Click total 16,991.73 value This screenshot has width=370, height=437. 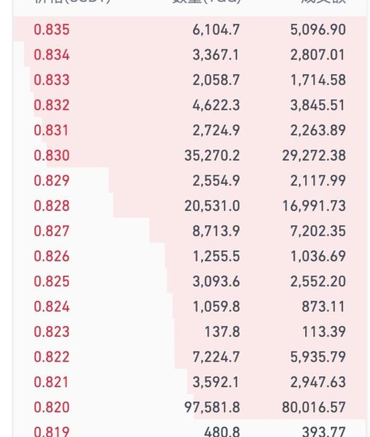click(x=314, y=205)
